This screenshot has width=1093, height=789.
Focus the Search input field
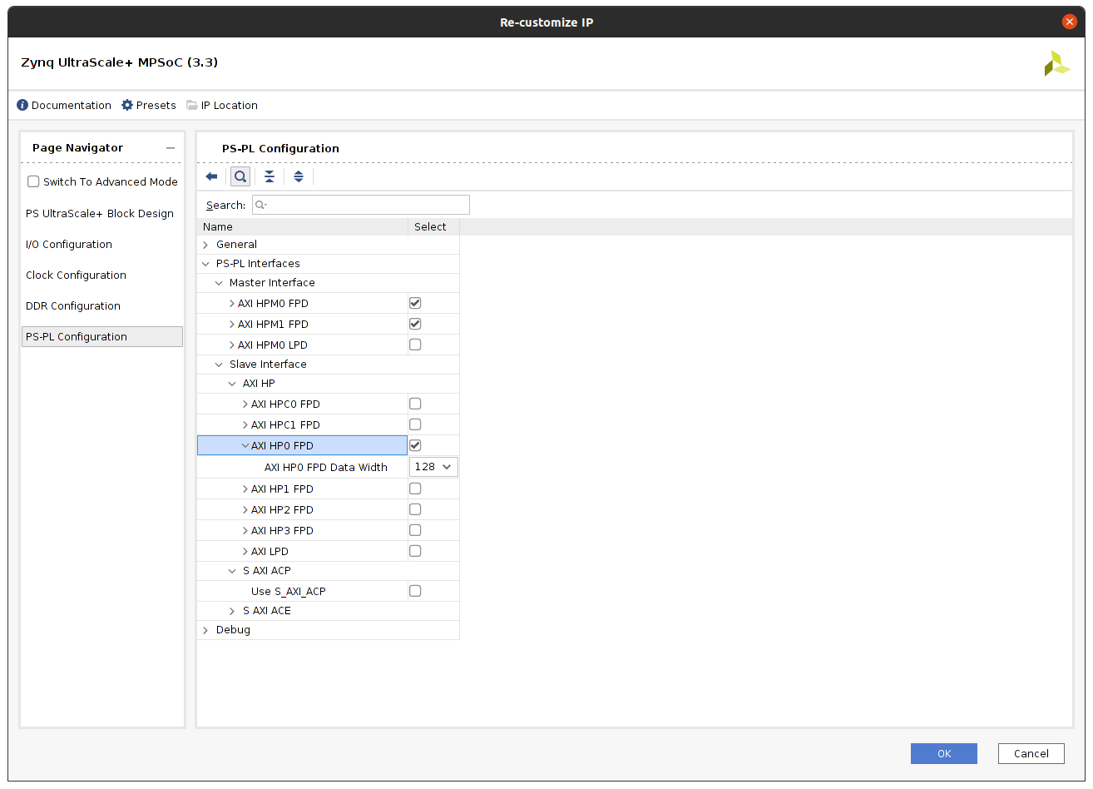[361, 205]
